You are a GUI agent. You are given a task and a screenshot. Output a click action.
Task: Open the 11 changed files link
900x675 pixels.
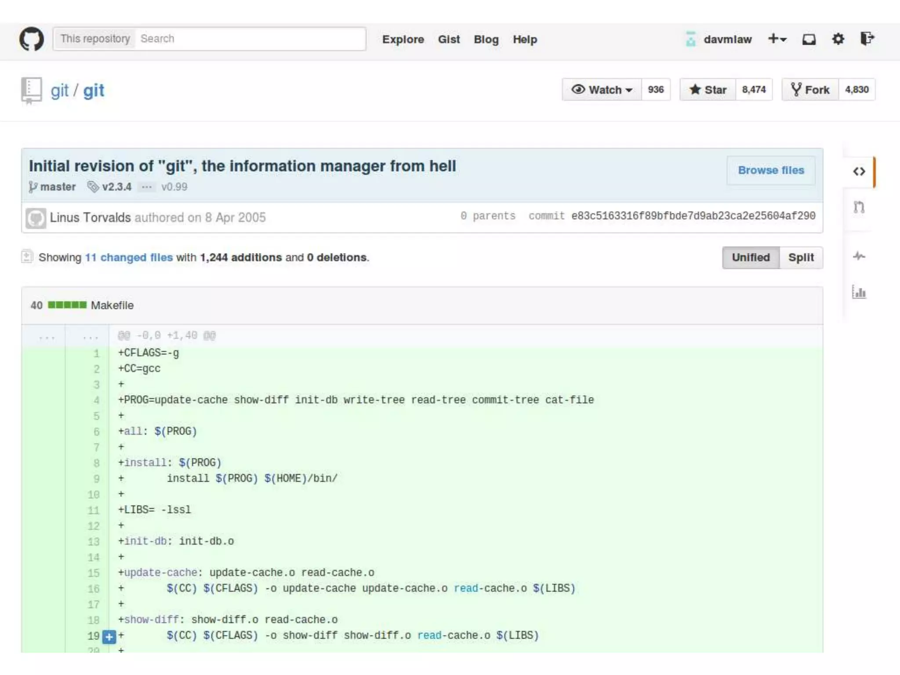129,258
